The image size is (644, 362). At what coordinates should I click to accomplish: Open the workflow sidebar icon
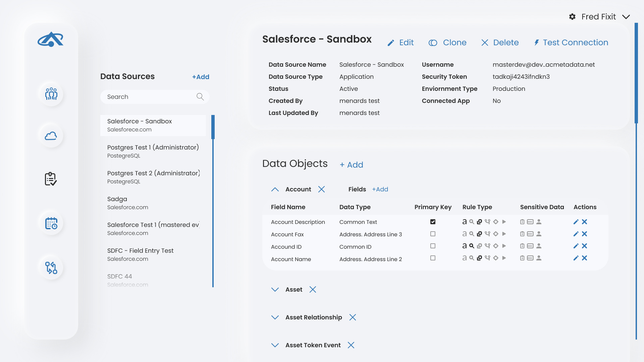(x=51, y=267)
